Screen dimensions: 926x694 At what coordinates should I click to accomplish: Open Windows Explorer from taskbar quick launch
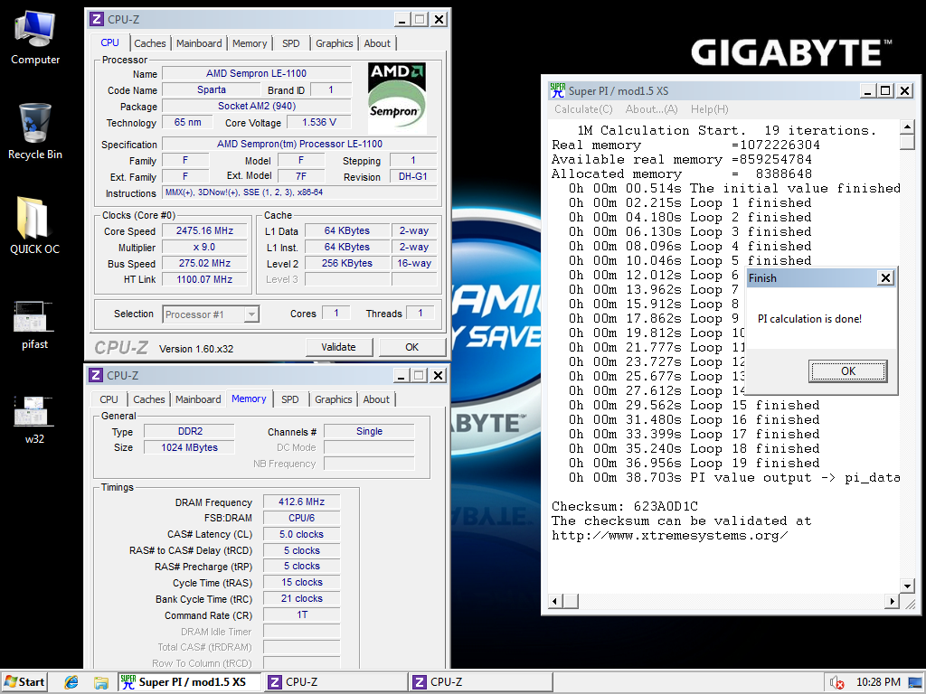[x=100, y=682]
